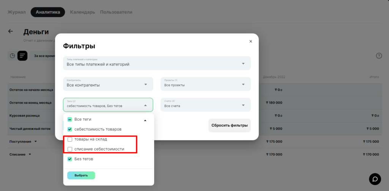Expand the Поступления row arrow
Viewport: 389px width, 191px height.
tap(35, 141)
